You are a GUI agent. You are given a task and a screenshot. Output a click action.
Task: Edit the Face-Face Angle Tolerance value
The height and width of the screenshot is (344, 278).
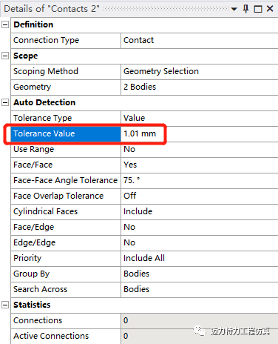pyautogui.click(x=200, y=181)
